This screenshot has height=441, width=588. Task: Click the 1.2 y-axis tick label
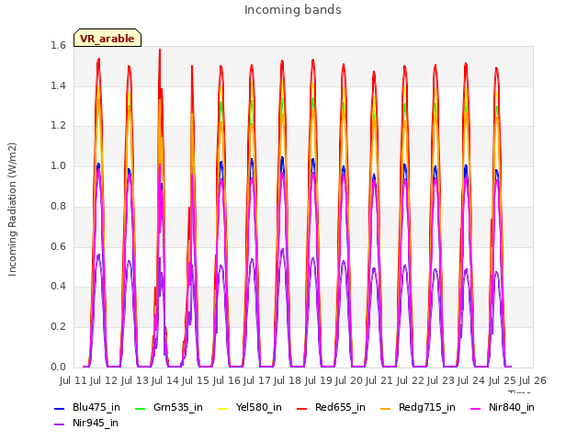point(58,126)
